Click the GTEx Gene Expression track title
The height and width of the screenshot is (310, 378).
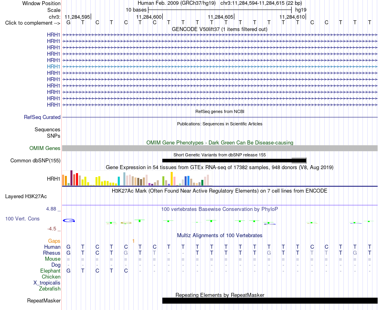click(220, 167)
